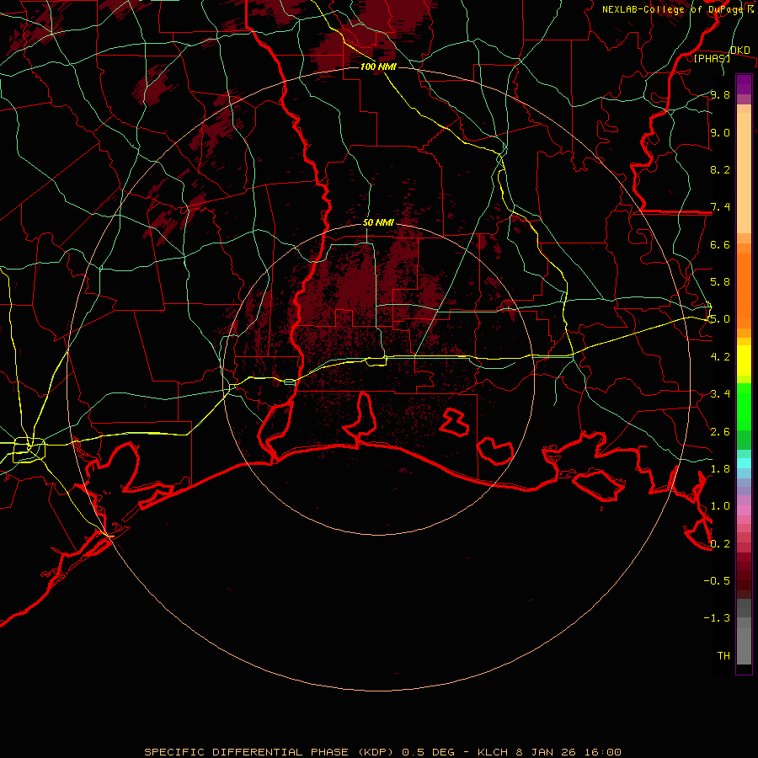Click the 9.8 legend value

coord(720,94)
